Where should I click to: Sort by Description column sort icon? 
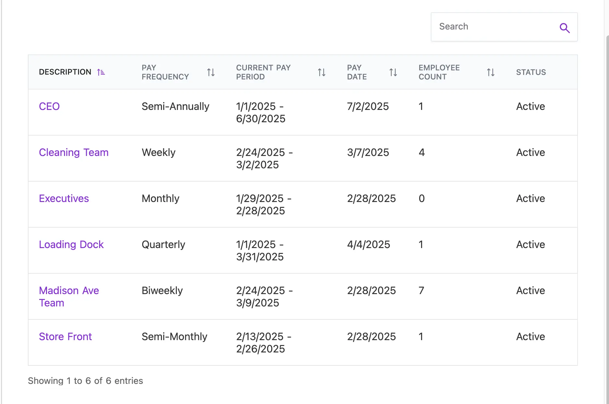(101, 72)
